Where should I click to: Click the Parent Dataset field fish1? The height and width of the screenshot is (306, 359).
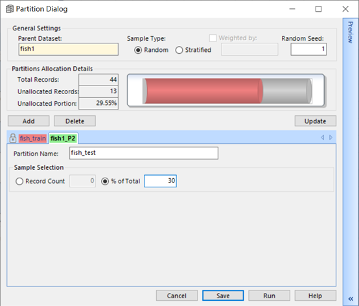(x=69, y=49)
